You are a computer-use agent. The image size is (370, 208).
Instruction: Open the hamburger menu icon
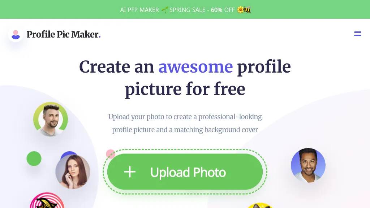[x=357, y=34]
